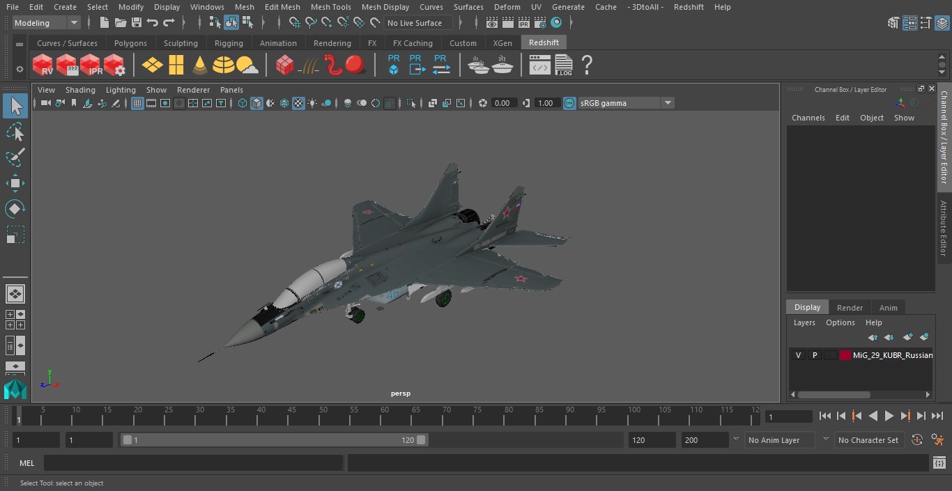Select the Select Tool arrow

(15, 106)
